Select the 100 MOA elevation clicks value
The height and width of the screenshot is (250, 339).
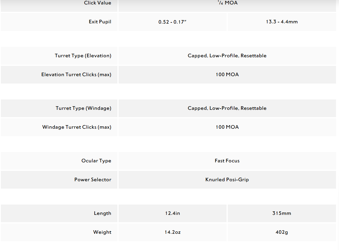click(227, 75)
